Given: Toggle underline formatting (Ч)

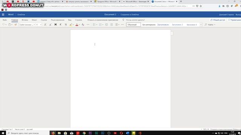Looking at the screenshot, I should point(66,25).
